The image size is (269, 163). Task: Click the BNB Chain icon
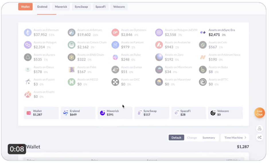[71, 57]
